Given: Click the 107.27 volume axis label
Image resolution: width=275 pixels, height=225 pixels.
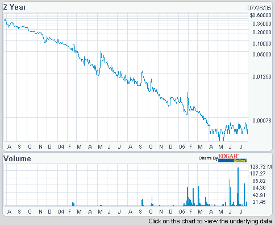Looking at the screenshot, I should [258, 174].
